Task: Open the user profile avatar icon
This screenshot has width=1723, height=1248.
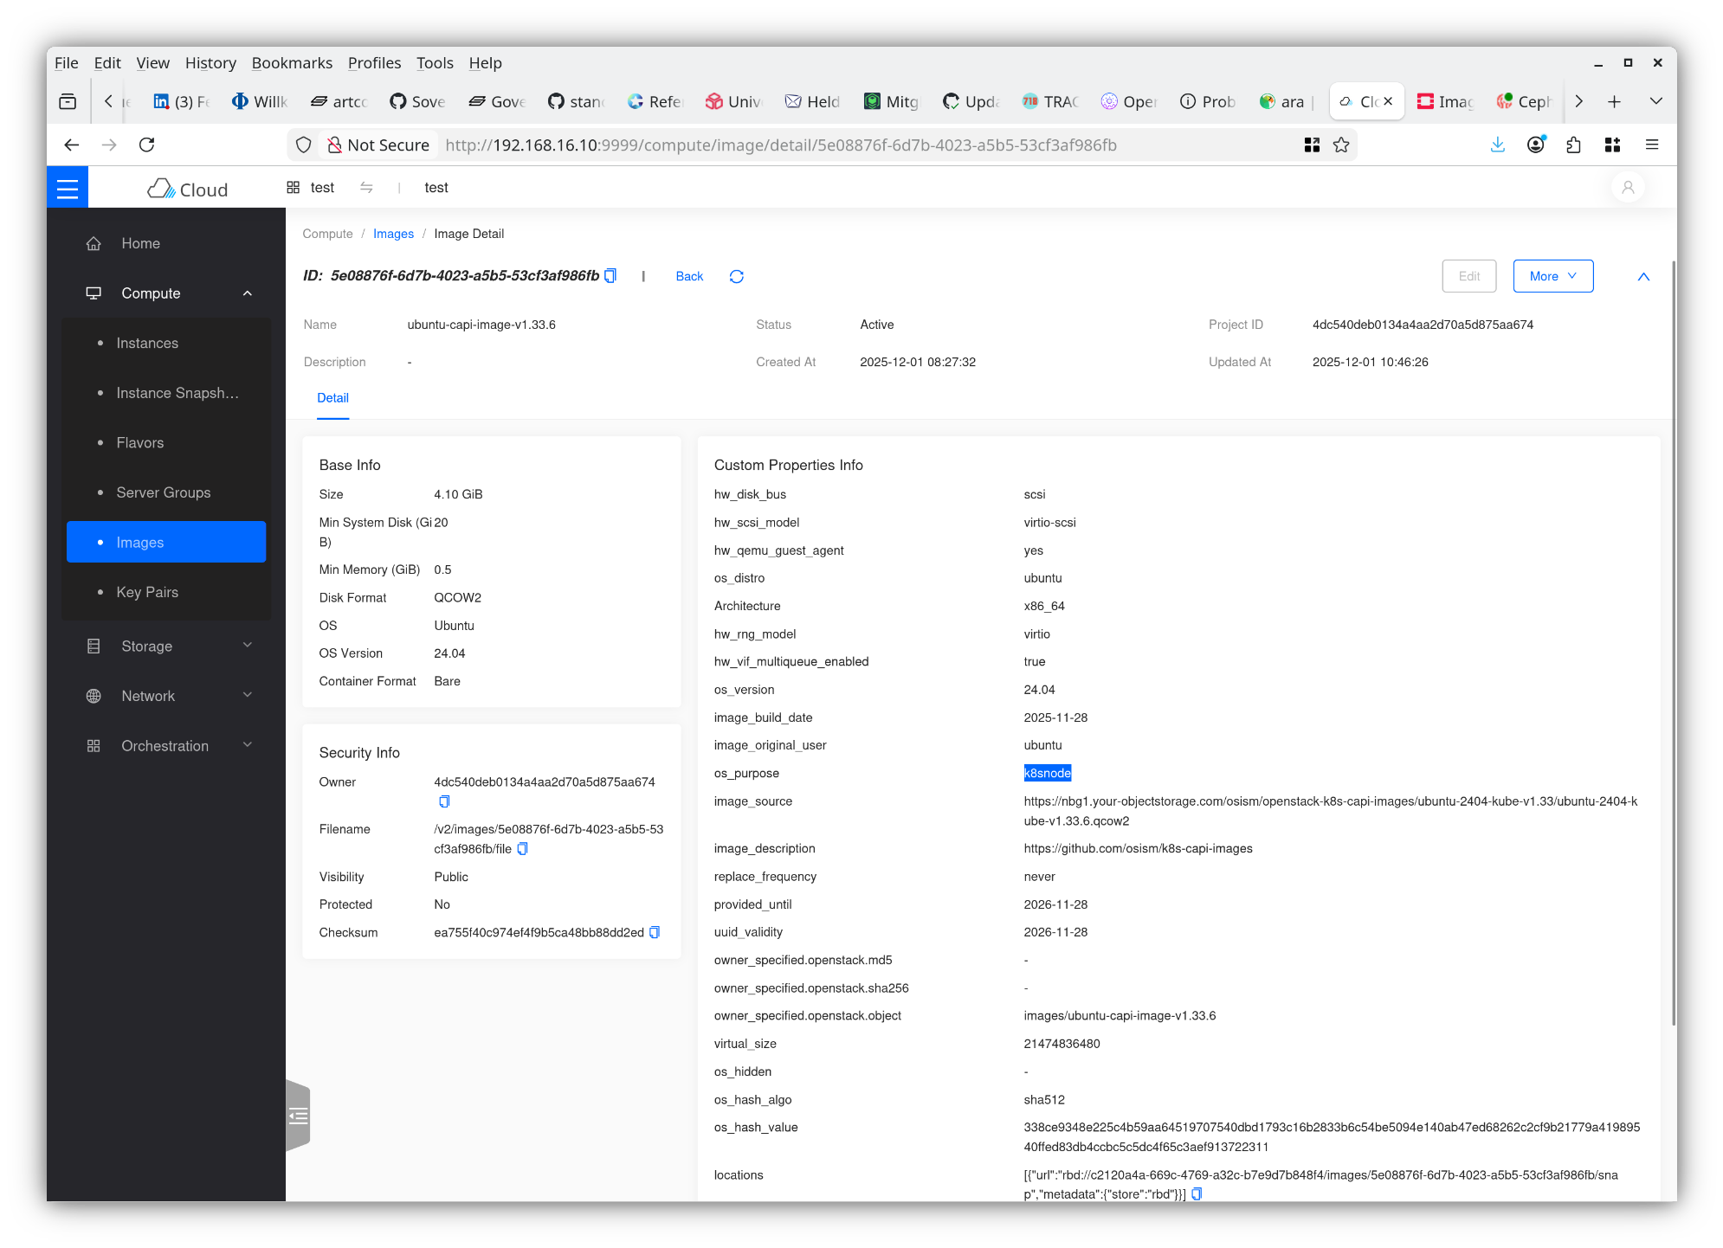Action: 1628,188
